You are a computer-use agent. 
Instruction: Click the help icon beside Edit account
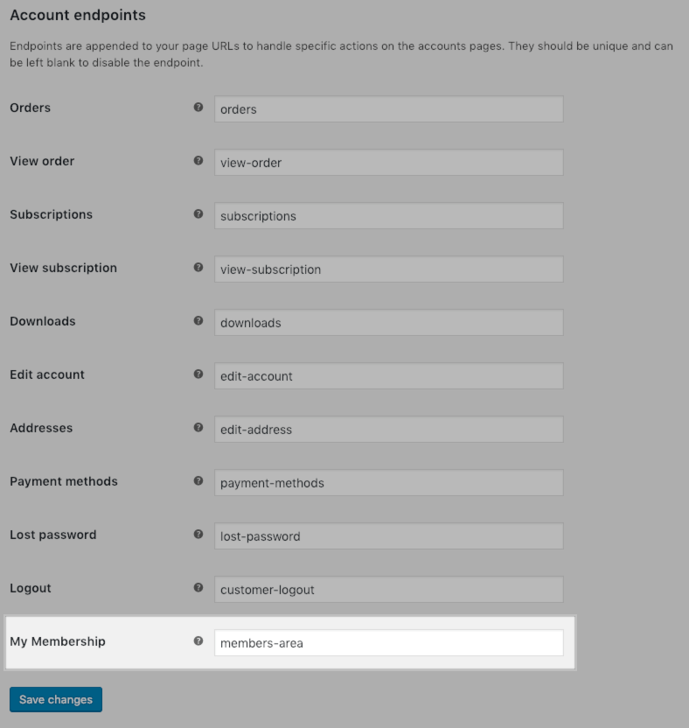tap(198, 373)
